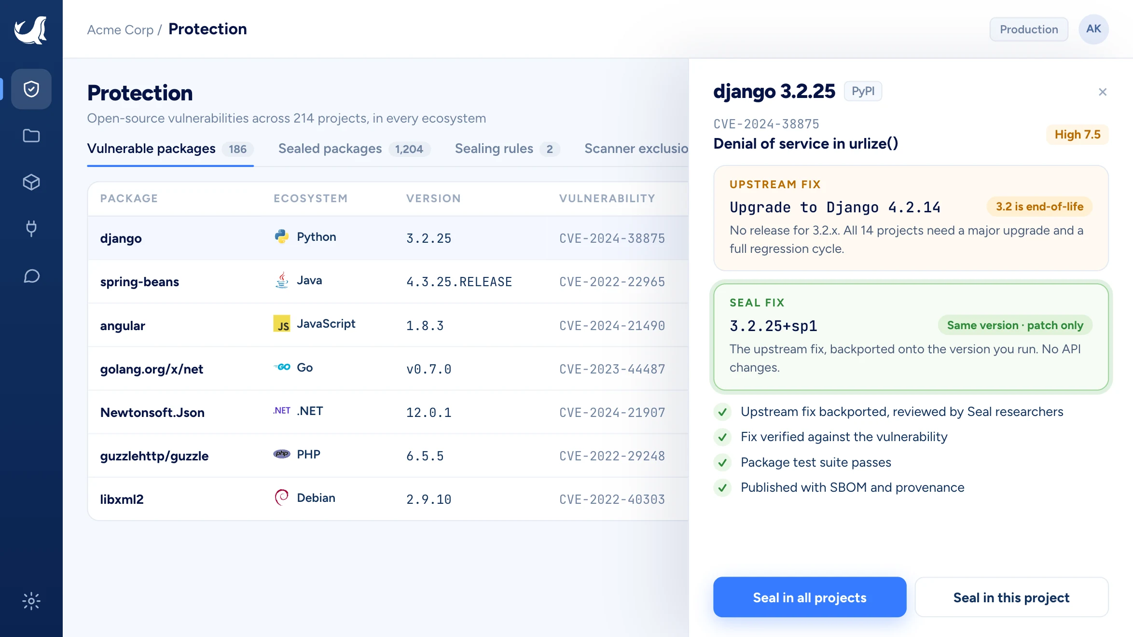Click CVE-2023-44487 in the table
This screenshot has width=1133, height=637.
[612, 369]
